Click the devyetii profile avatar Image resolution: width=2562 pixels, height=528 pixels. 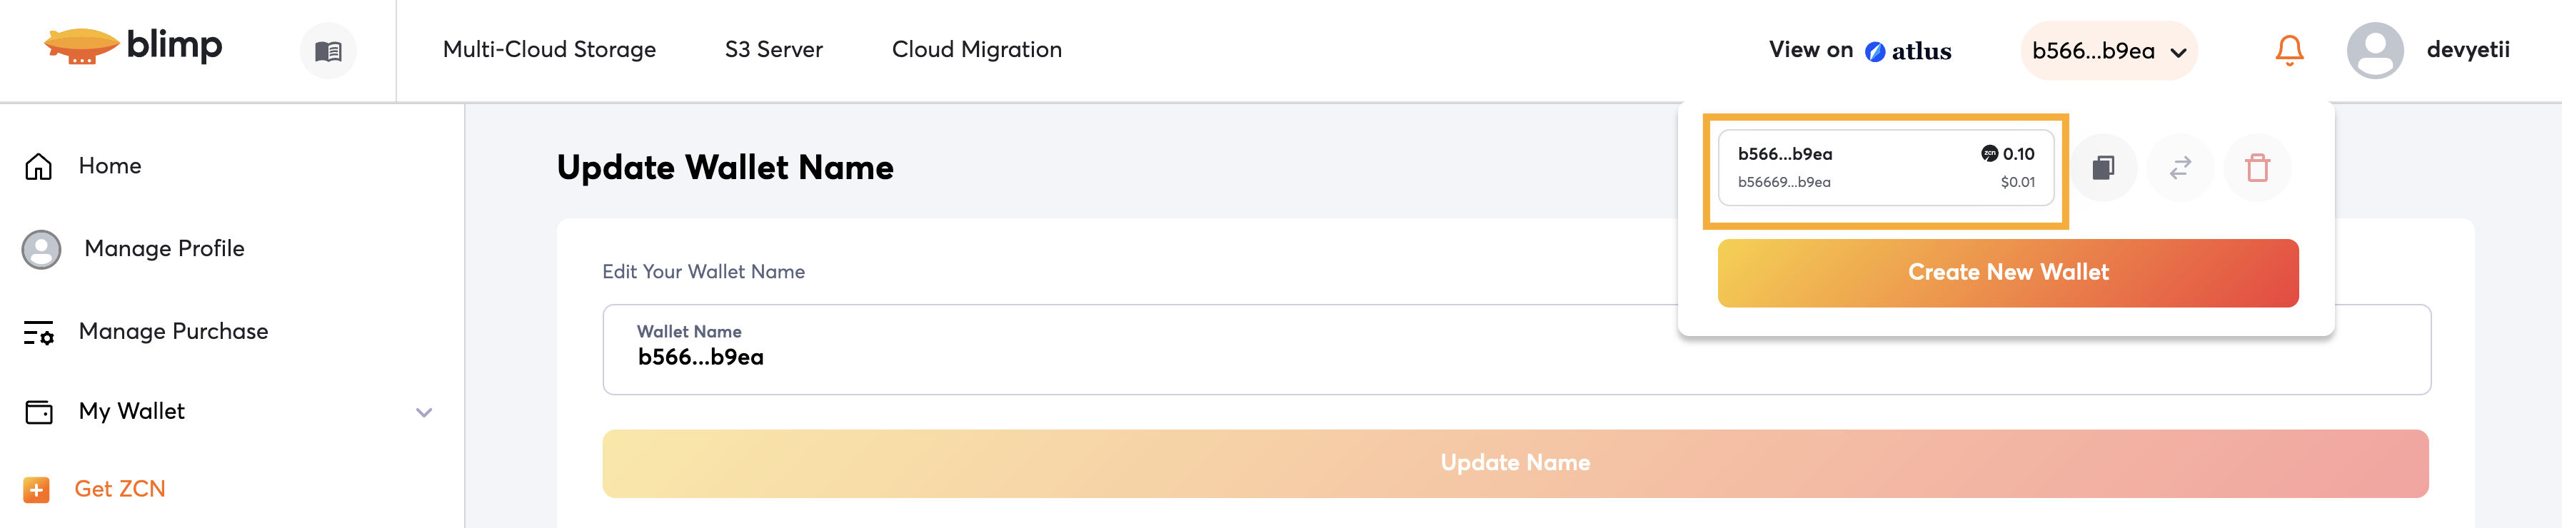pyautogui.click(x=2374, y=51)
